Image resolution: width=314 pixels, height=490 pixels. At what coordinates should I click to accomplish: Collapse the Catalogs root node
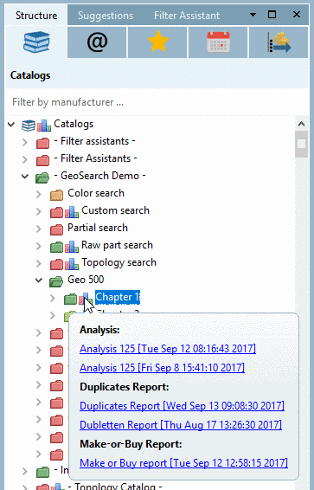[11, 125]
